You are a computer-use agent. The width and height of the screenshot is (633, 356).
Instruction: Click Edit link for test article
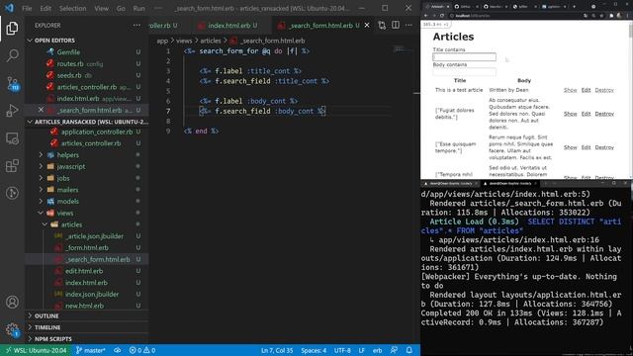click(586, 90)
